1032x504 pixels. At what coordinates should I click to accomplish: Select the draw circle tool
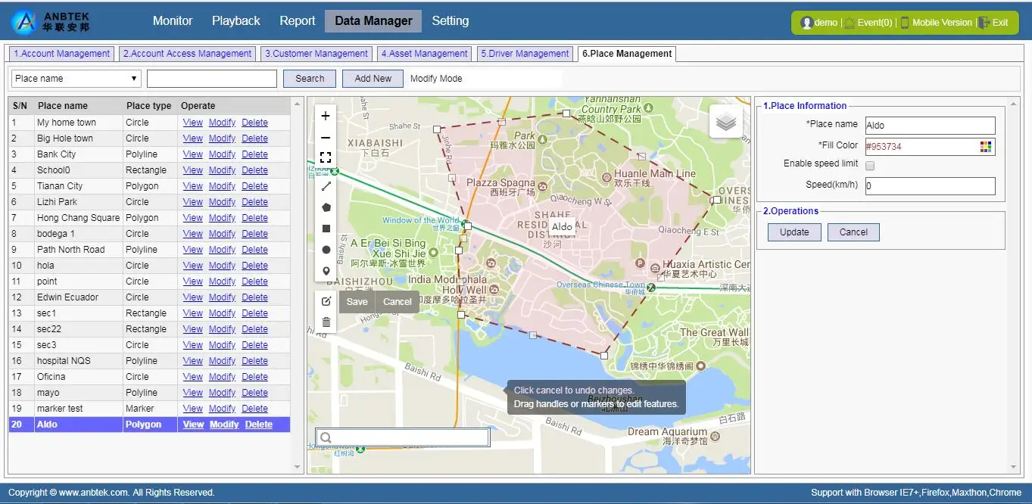(x=326, y=250)
